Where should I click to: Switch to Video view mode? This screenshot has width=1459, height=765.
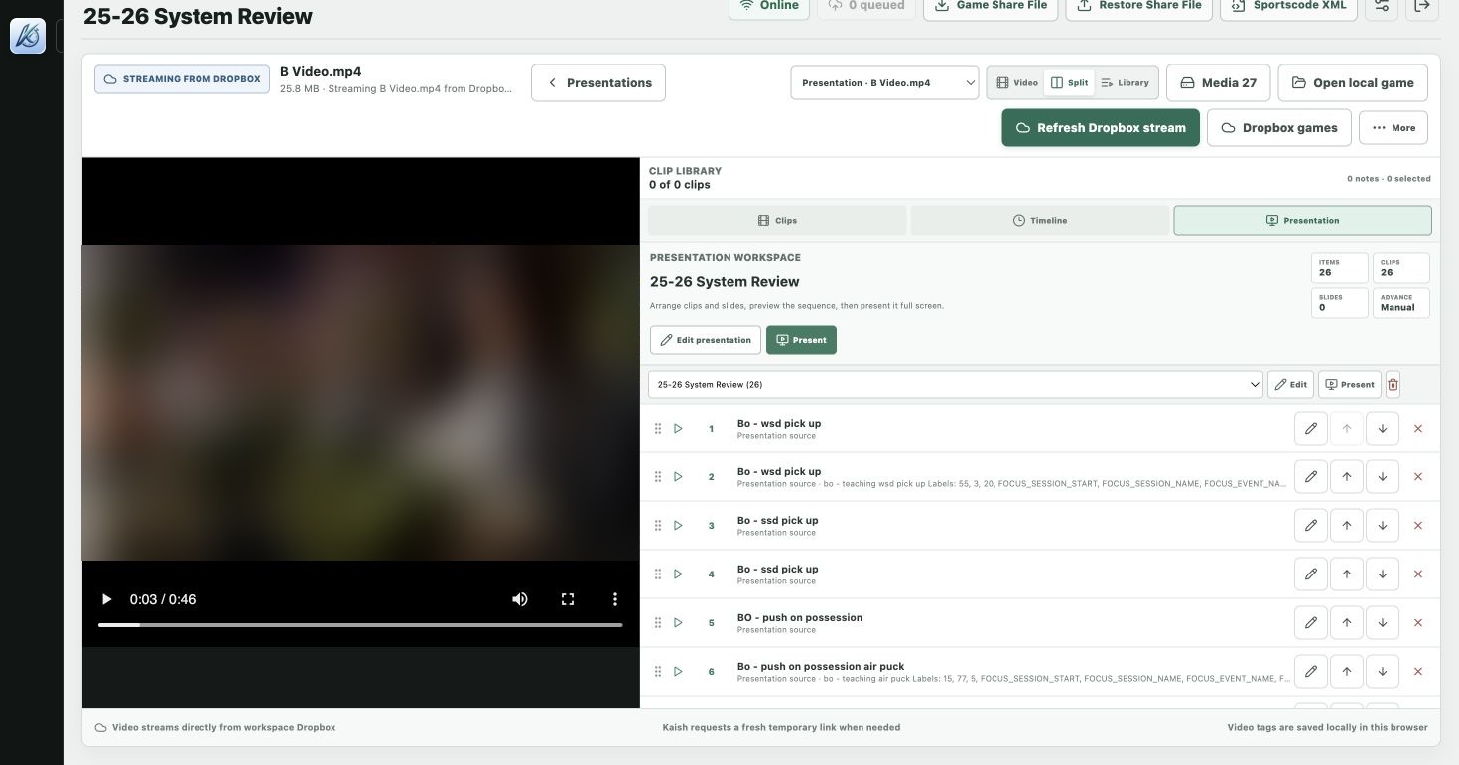pos(1017,83)
